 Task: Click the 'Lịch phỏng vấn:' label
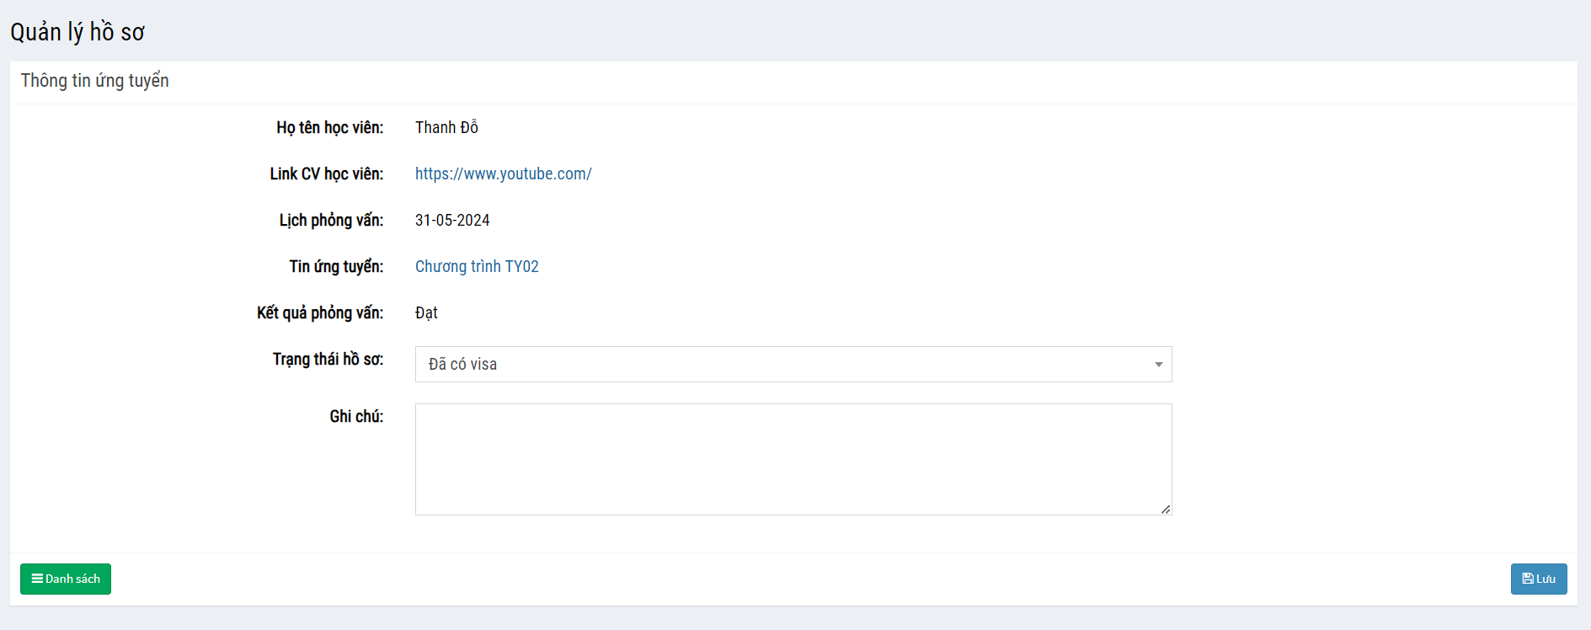click(331, 221)
